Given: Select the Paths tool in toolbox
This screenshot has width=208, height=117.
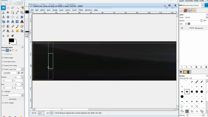Looking at the screenshot, I should pos(13,12).
